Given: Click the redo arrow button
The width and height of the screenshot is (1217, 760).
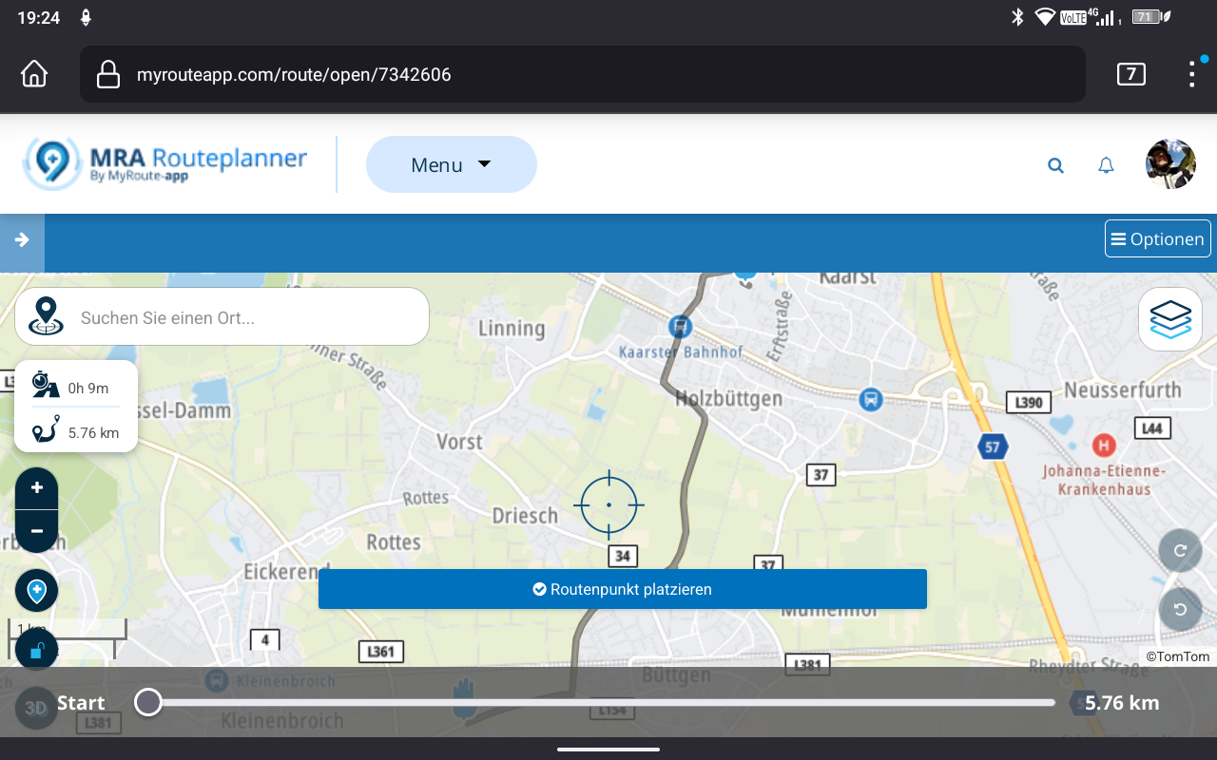Looking at the screenshot, I should (x=1180, y=550).
